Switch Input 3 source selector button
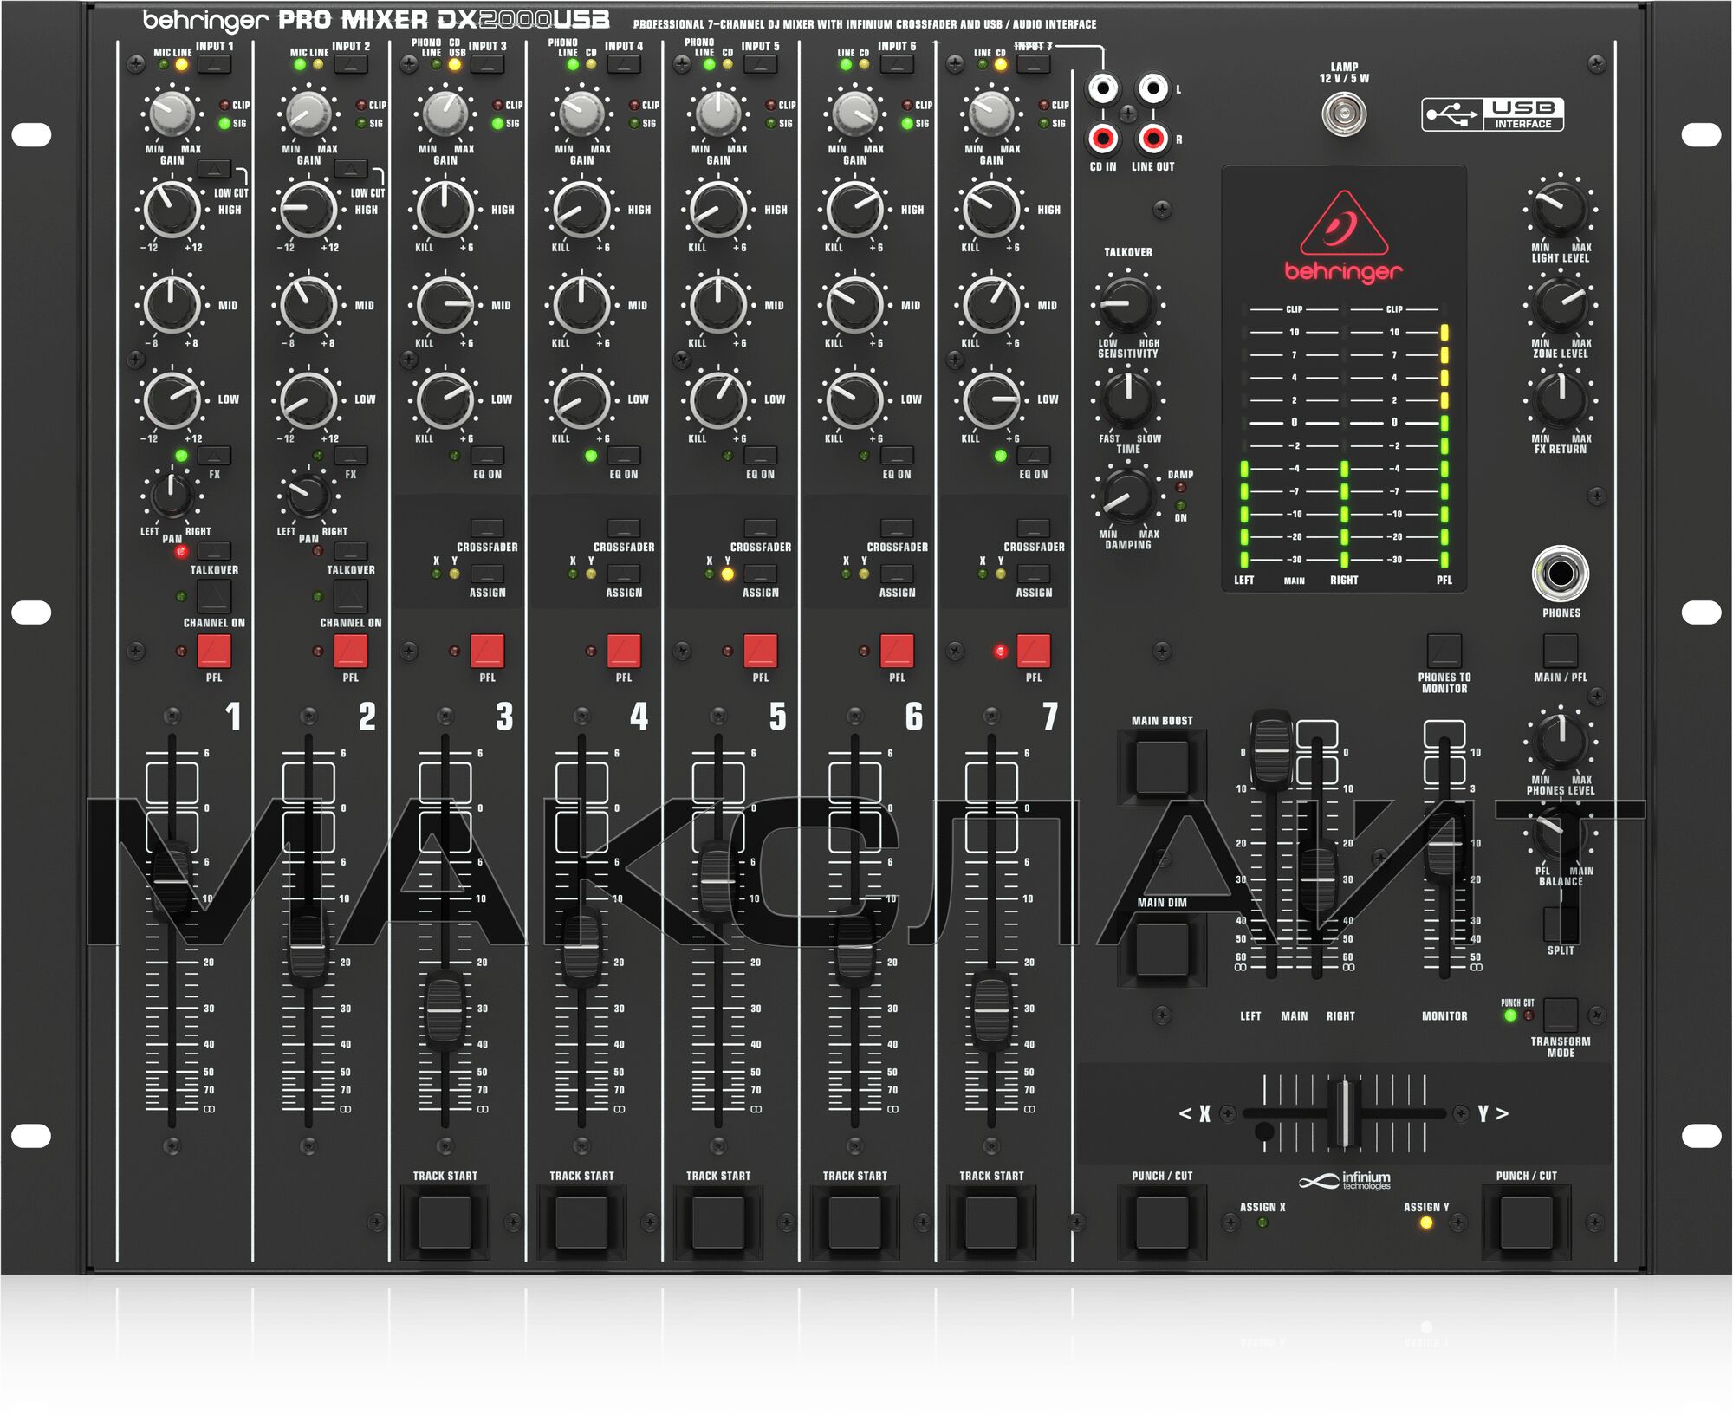The image size is (1733, 1427). click(x=488, y=64)
